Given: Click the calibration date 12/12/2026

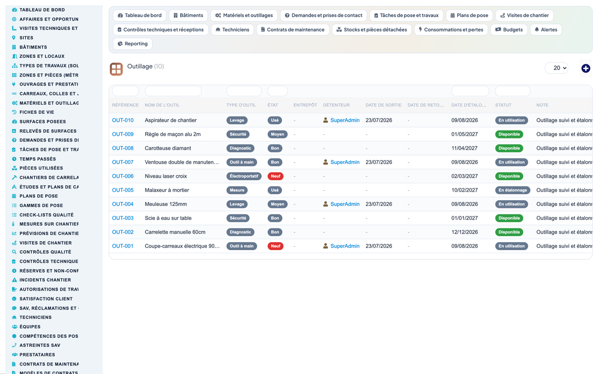Looking at the screenshot, I should click(465, 232).
